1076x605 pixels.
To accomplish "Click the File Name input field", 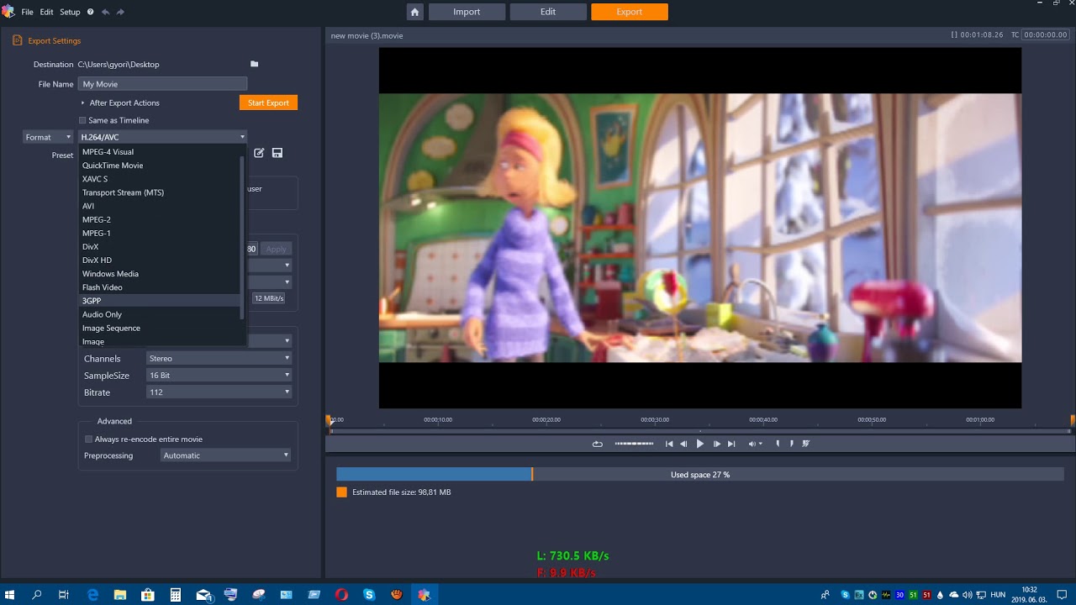I will click(x=162, y=84).
